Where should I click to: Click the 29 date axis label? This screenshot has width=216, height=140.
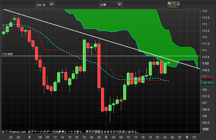[x=18, y=137]
